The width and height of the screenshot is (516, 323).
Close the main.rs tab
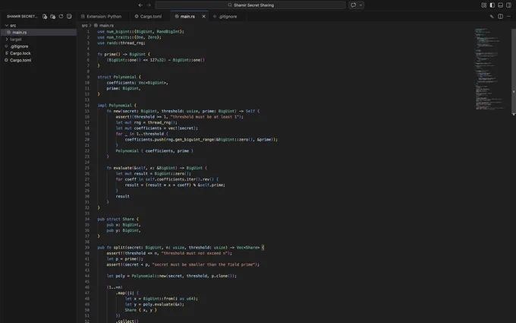(203, 16)
